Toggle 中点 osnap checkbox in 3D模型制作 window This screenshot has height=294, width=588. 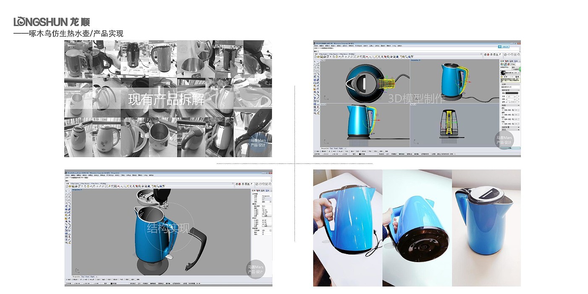(332, 151)
